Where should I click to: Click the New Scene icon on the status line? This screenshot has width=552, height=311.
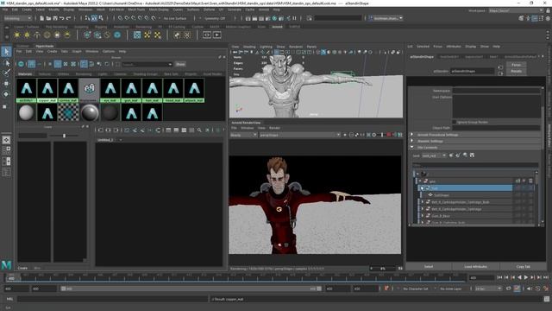[x=42, y=18]
